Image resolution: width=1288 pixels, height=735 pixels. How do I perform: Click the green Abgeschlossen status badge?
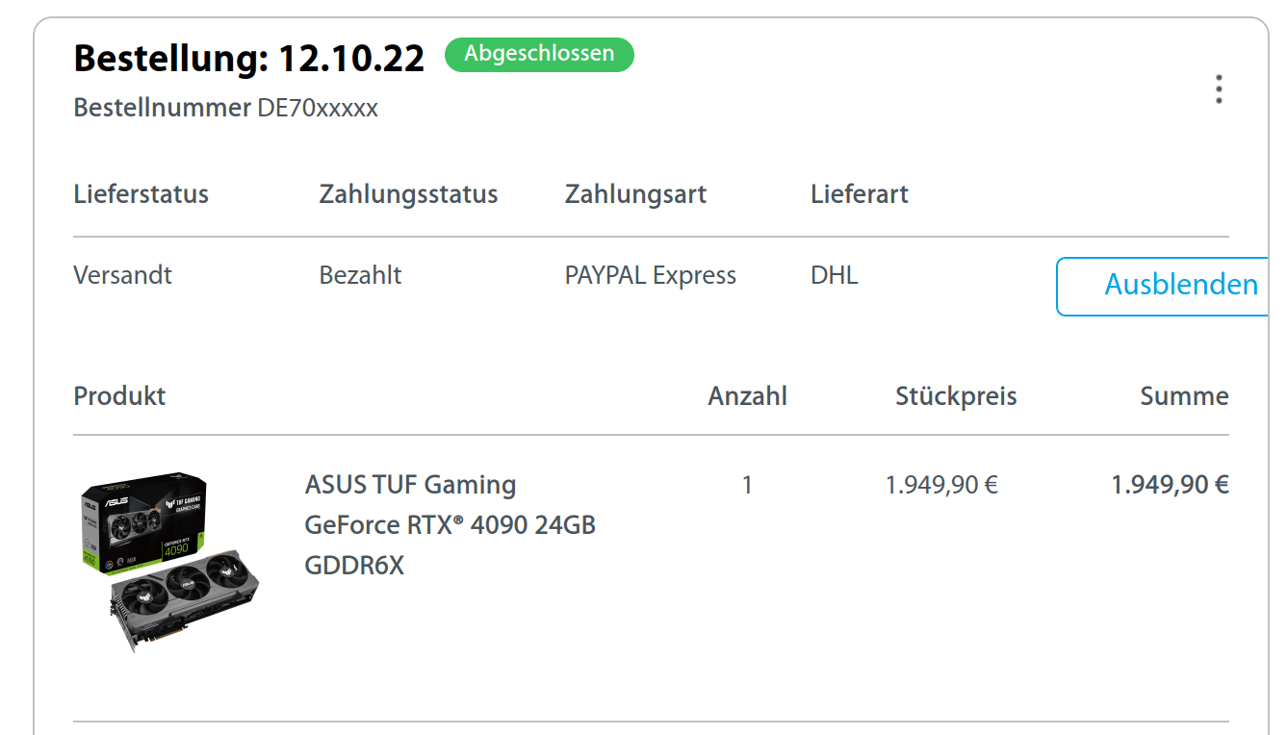(539, 55)
